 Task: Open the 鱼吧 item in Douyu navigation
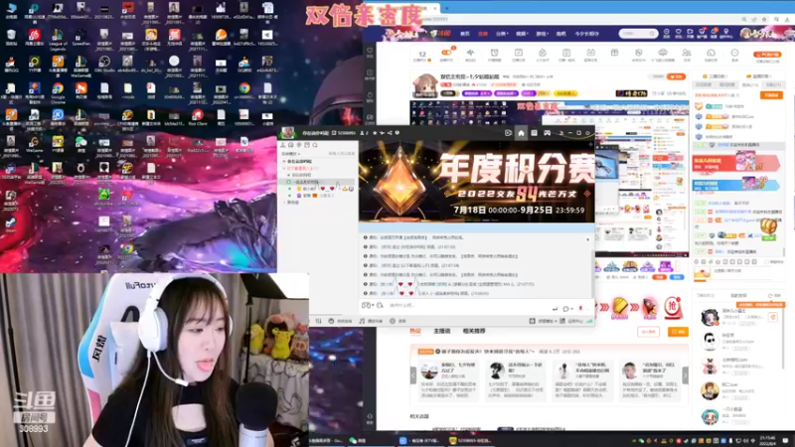tap(560, 34)
